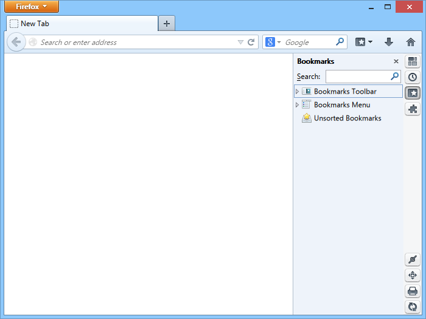Expand the Bookmarks Toolbar folder
Viewport: 426px width, 319px height.
[x=297, y=92]
